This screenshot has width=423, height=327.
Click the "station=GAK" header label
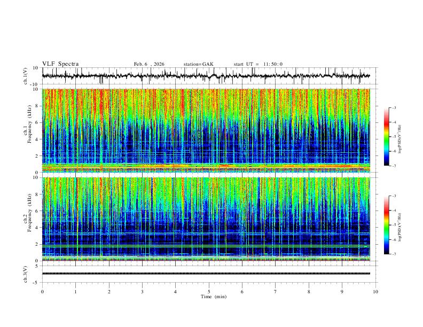pyautogui.click(x=198, y=64)
